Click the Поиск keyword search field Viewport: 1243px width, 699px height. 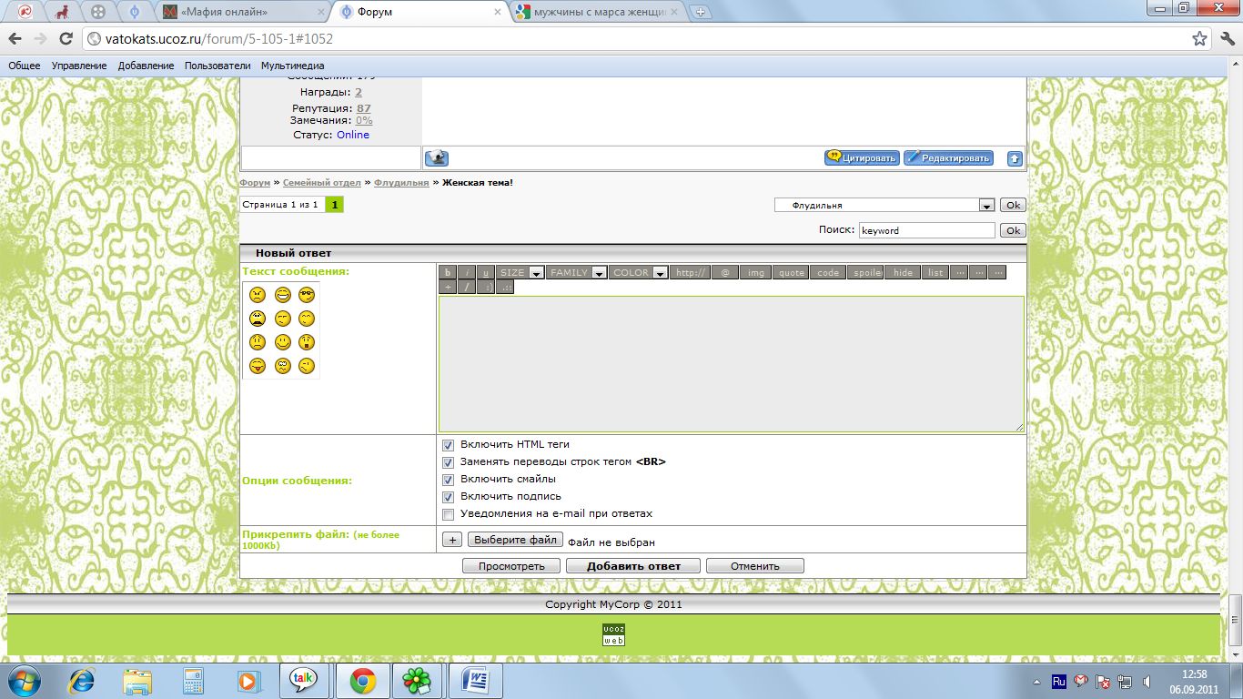[x=927, y=231]
